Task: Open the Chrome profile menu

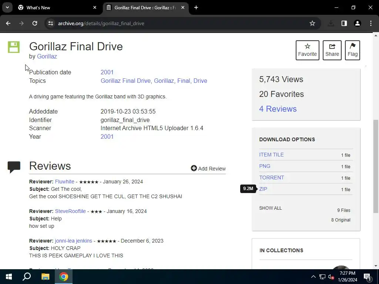Action: coord(358,23)
